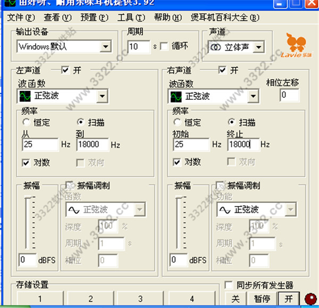
Task: Toggle right channel 双向 checkbox
Action: tap(231, 162)
